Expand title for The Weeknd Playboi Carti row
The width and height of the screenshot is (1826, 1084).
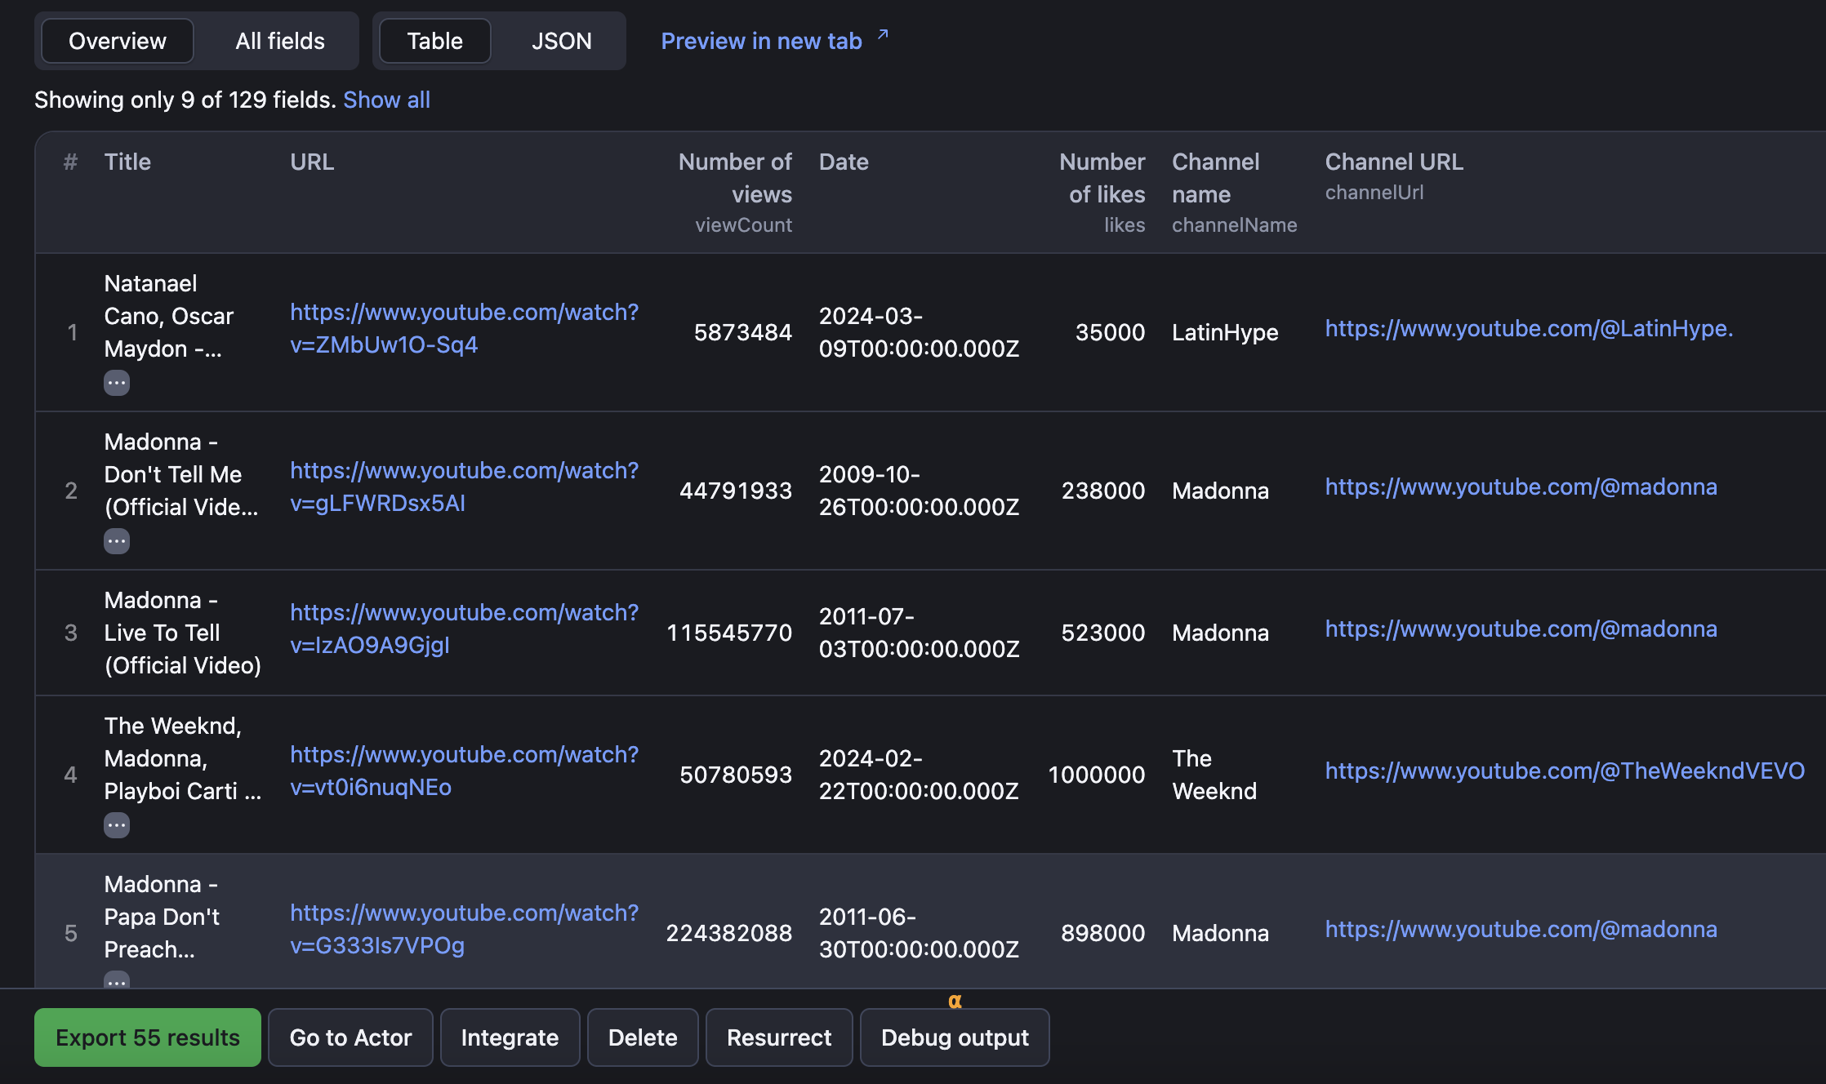[x=117, y=824]
